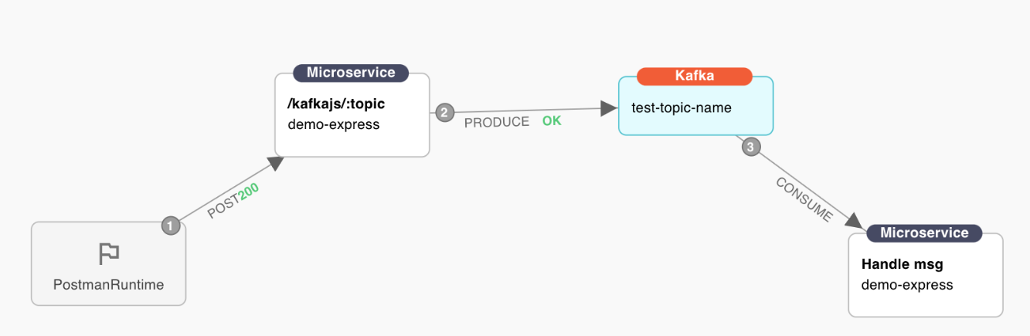Click the green OK status label

coord(552,121)
